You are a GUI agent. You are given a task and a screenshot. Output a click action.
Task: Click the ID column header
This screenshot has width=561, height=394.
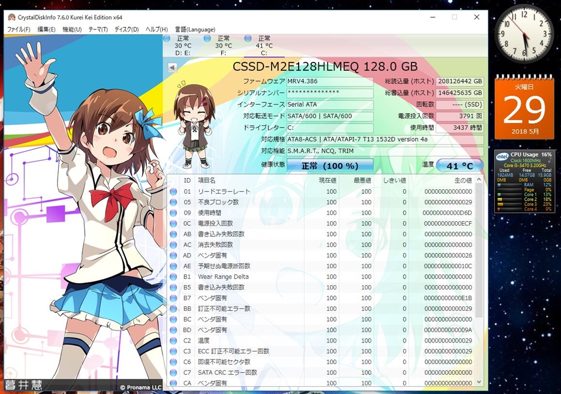point(187,181)
